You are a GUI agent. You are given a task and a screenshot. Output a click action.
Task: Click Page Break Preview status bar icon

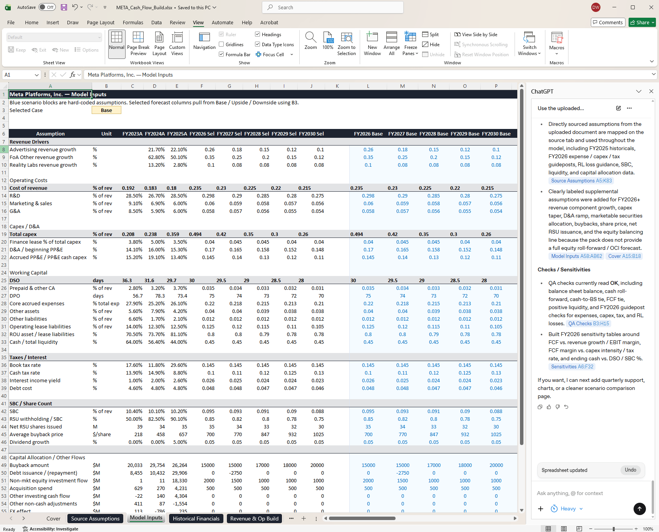click(x=579, y=529)
